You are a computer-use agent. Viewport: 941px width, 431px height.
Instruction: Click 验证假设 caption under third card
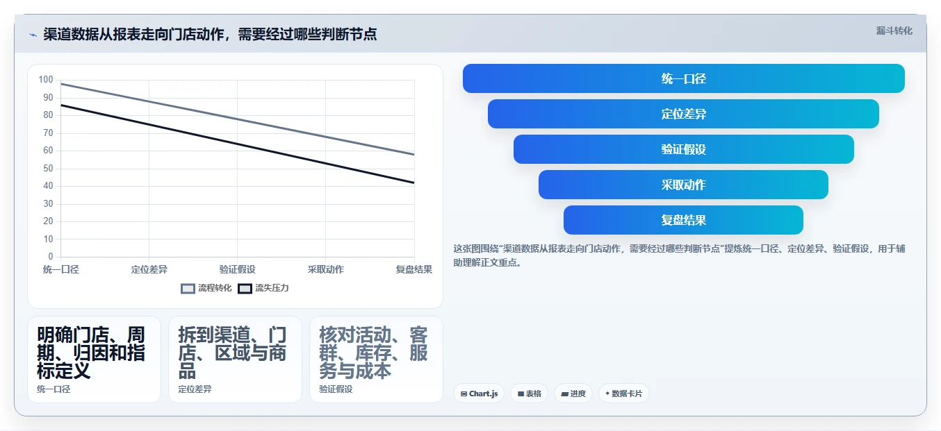[336, 389]
